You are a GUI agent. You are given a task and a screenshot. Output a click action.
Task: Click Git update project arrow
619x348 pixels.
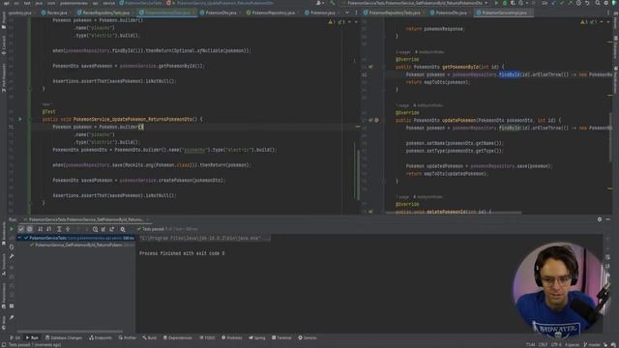(553, 3)
